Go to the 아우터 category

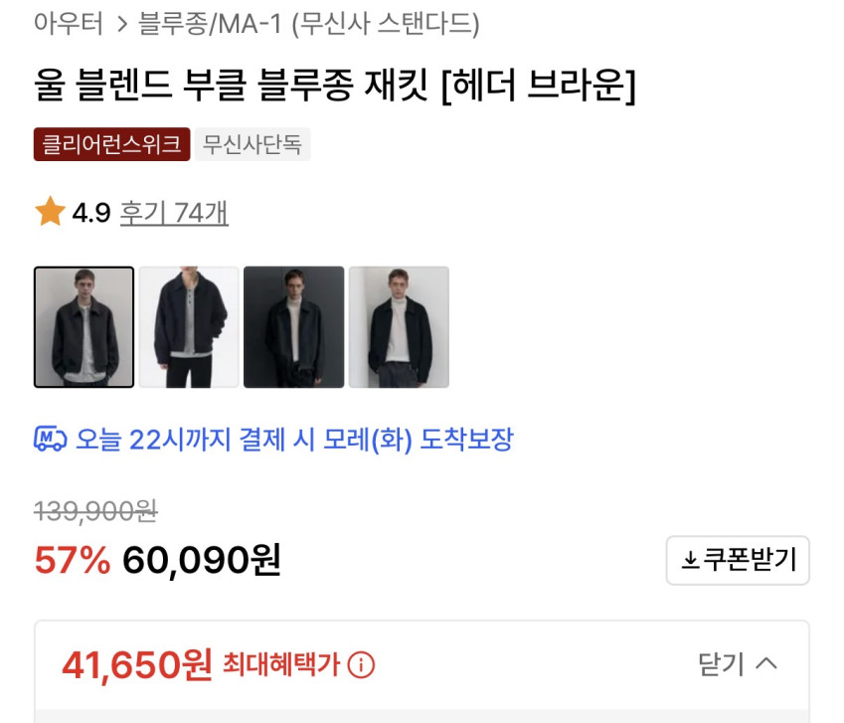[x=69, y=24]
